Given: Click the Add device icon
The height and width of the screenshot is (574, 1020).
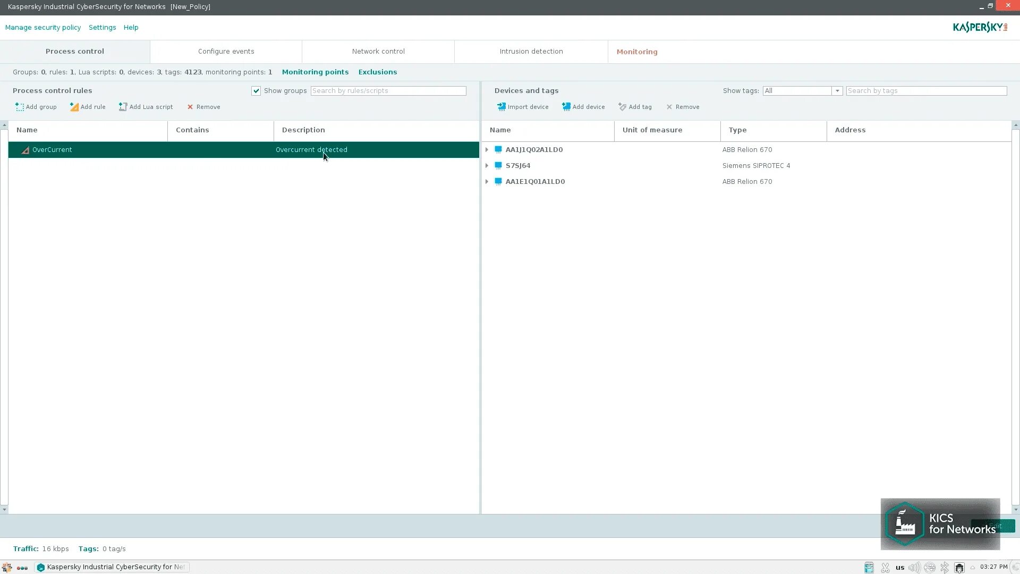Looking at the screenshot, I should (566, 107).
